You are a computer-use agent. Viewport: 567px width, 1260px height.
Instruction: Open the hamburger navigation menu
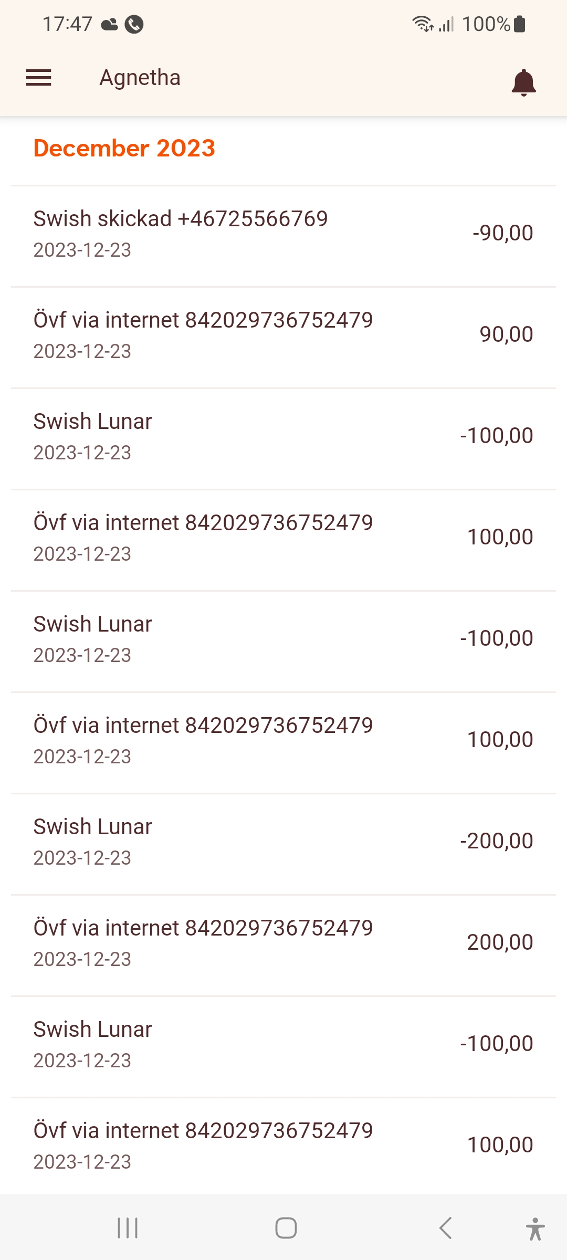[39, 78]
